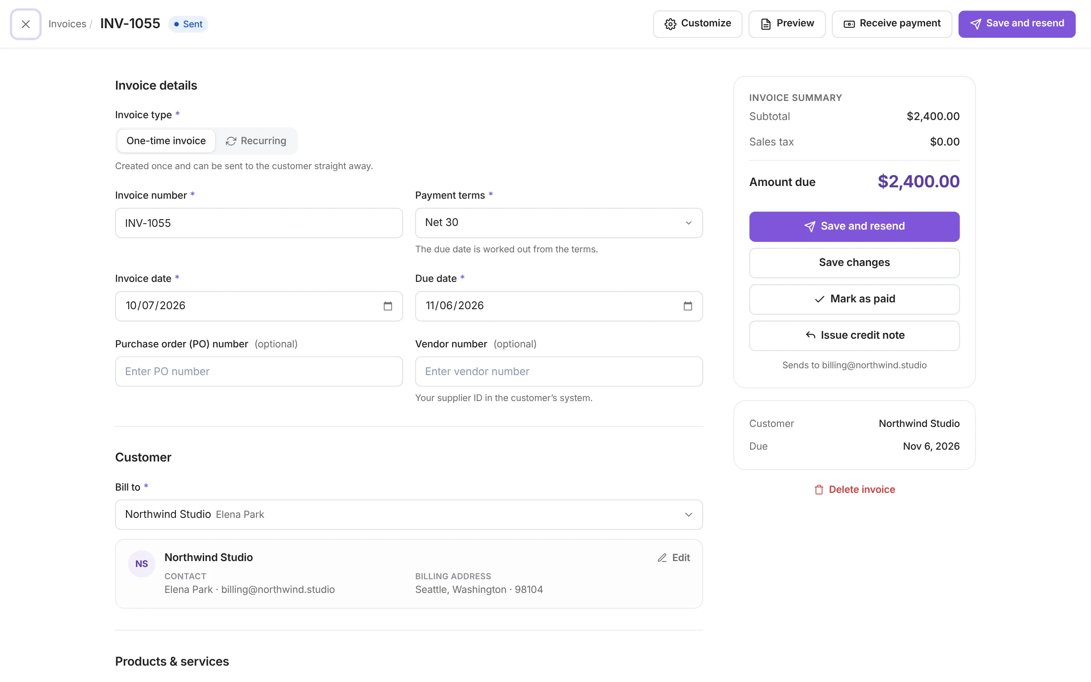Click Issue credit note button
Screen dimensions: 1091x682
coord(854,336)
